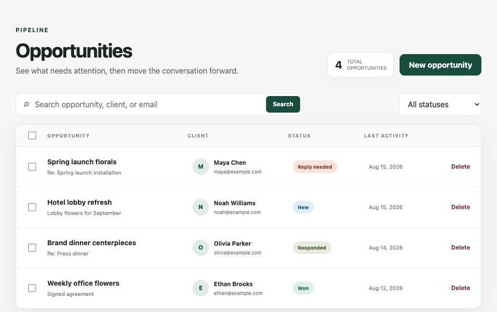
Task: Click Olivia Parker client name
Action: click(232, 244)
